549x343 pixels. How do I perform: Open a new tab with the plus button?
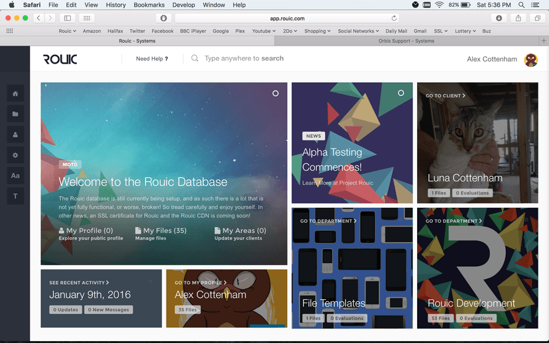point(544,41)
